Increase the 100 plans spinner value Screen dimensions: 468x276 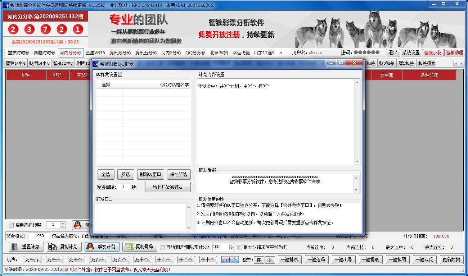coord(232,245)
